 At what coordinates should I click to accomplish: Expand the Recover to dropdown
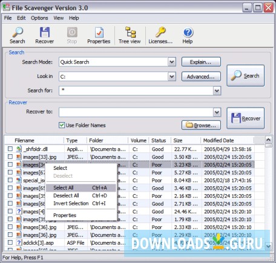(x=217, y=112)
